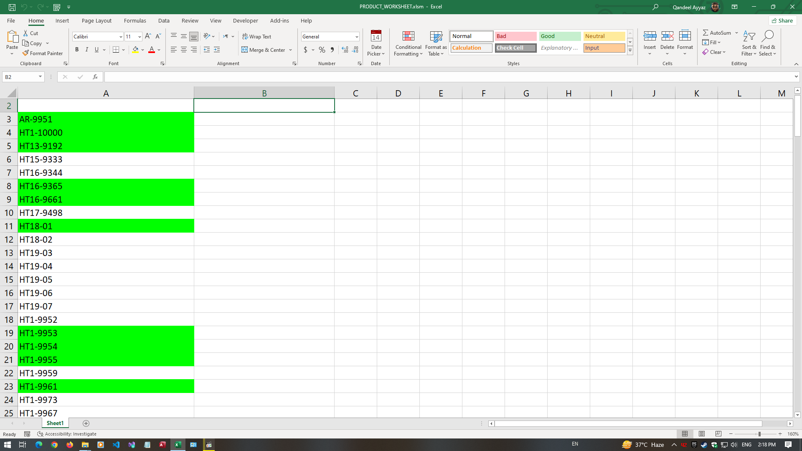Open the Data ribbon tab
802x451 pixels.
click(x=164, y=20)
